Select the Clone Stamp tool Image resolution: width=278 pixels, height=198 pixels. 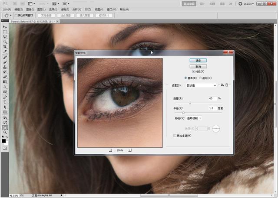click(x=5, y=67)
